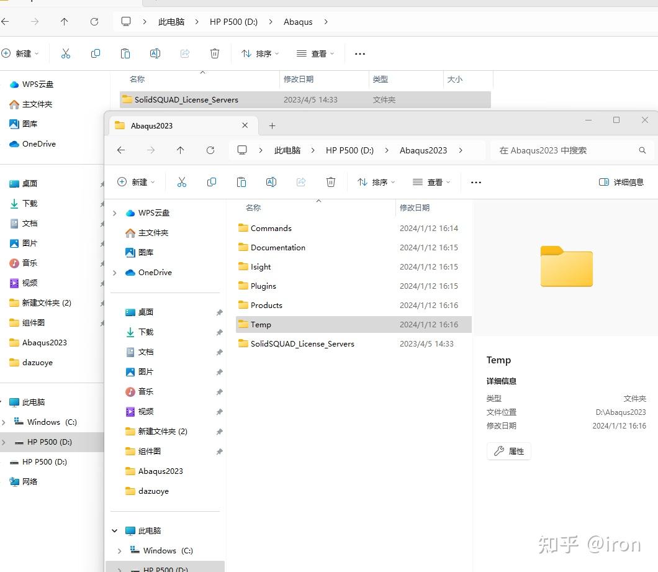Refresh the rear Abaqus window
Image resolution: width=658 pixels, height=572 pixels.
point(94,21)
